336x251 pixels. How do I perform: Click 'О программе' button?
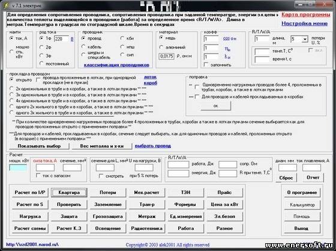[x=302, y=192]
